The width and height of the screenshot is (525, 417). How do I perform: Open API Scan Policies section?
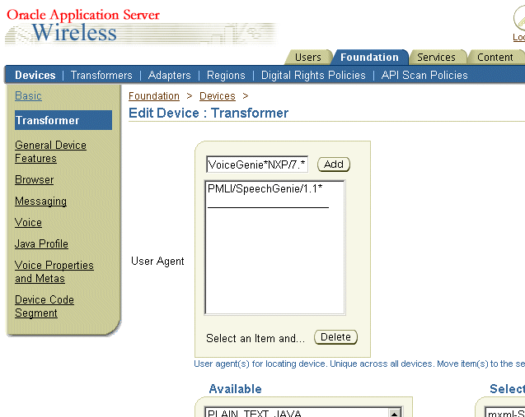pos(424,75)
